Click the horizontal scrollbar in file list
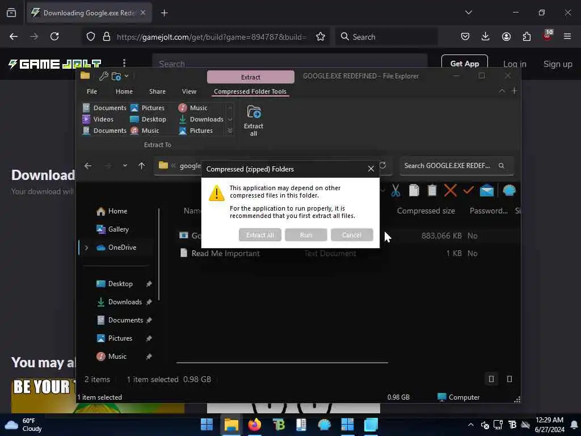The height and width of the screenshot is (436, 581). (282, 363)
